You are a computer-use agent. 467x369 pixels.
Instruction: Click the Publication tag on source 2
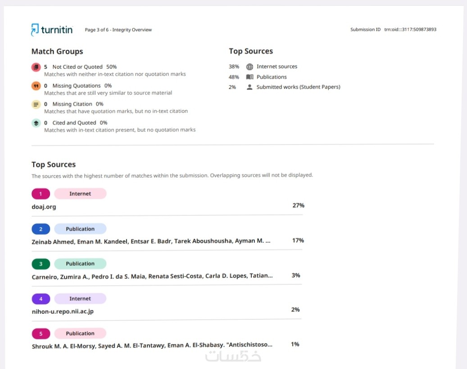(80, 229)
